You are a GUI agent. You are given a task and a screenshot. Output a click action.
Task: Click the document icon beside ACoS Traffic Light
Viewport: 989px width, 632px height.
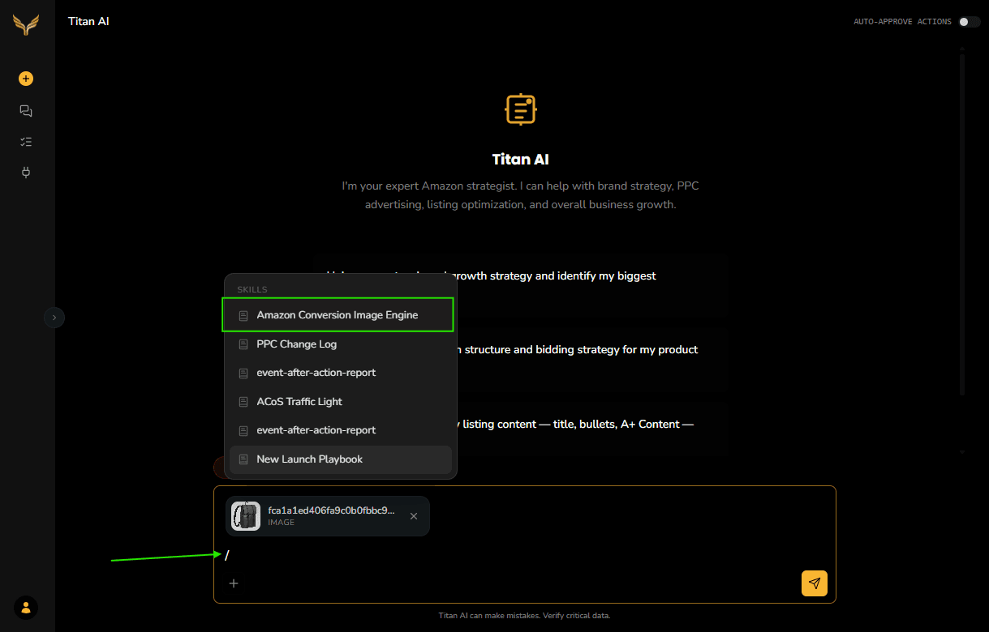[243, 402]
